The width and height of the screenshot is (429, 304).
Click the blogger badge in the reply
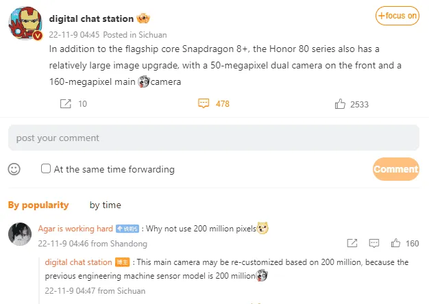click(122, 262)
